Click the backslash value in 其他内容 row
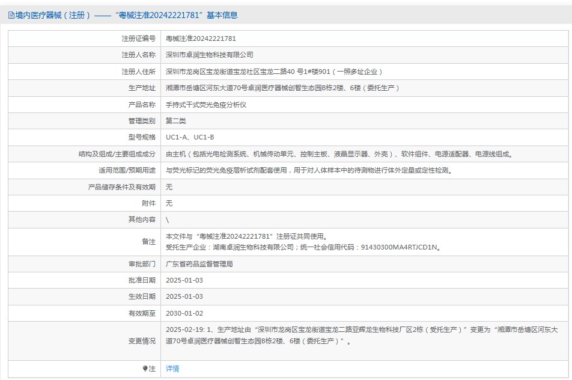 coord(168,220)
